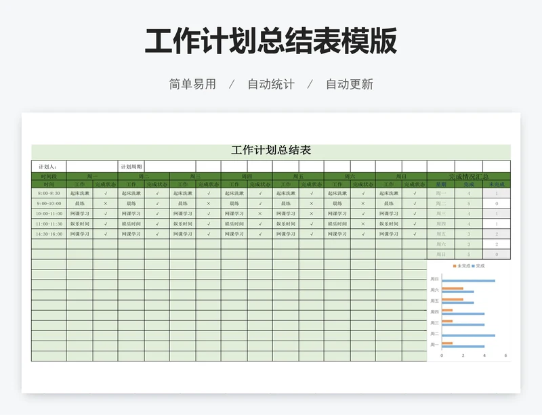Click the blue 周五 bar in chart
Viewport: 542px width, 415px height.
(x=458, y=303)
